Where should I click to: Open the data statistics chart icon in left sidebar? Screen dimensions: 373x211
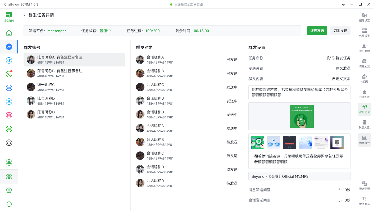click(x=9, y=162)
